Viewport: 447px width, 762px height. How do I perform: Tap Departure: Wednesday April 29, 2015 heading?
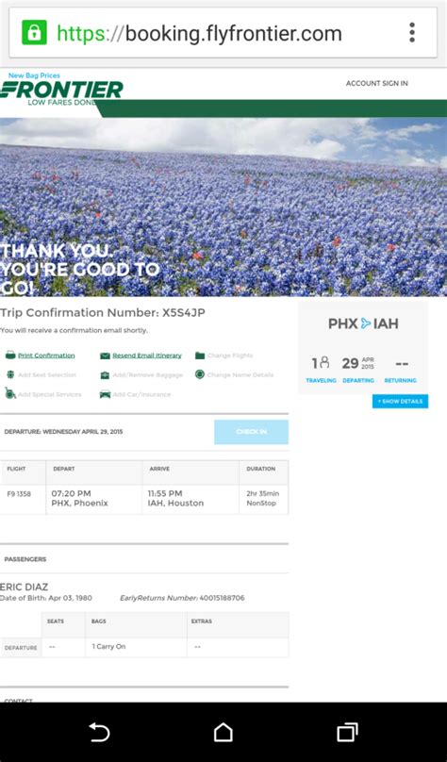point(63,432)
